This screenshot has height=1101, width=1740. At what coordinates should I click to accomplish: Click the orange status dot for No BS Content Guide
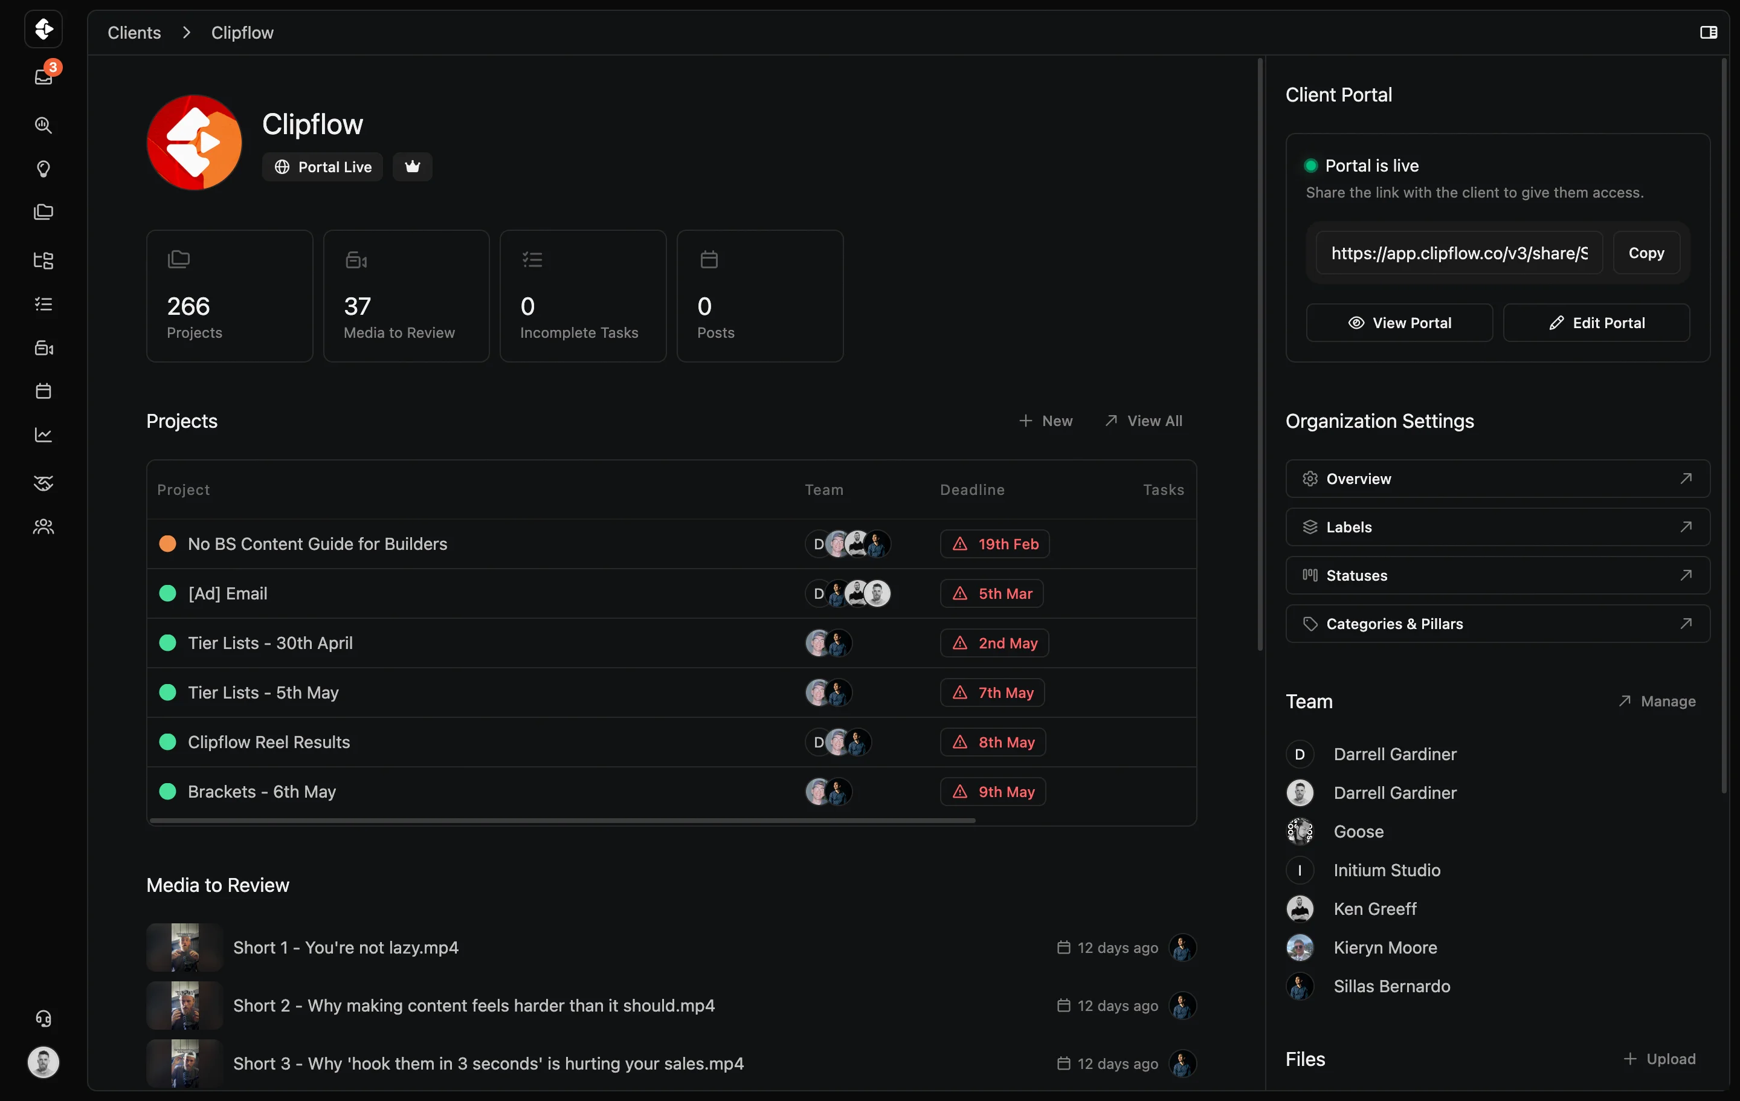coord(167,544)
